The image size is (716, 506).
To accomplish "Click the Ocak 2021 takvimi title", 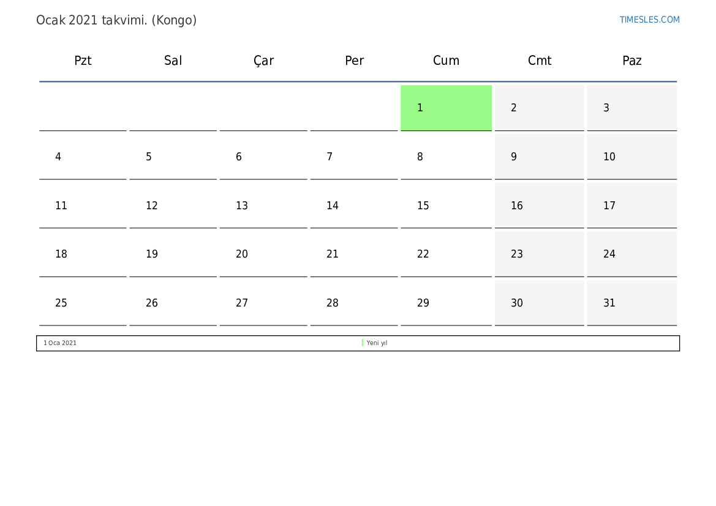I will (116, 20).
